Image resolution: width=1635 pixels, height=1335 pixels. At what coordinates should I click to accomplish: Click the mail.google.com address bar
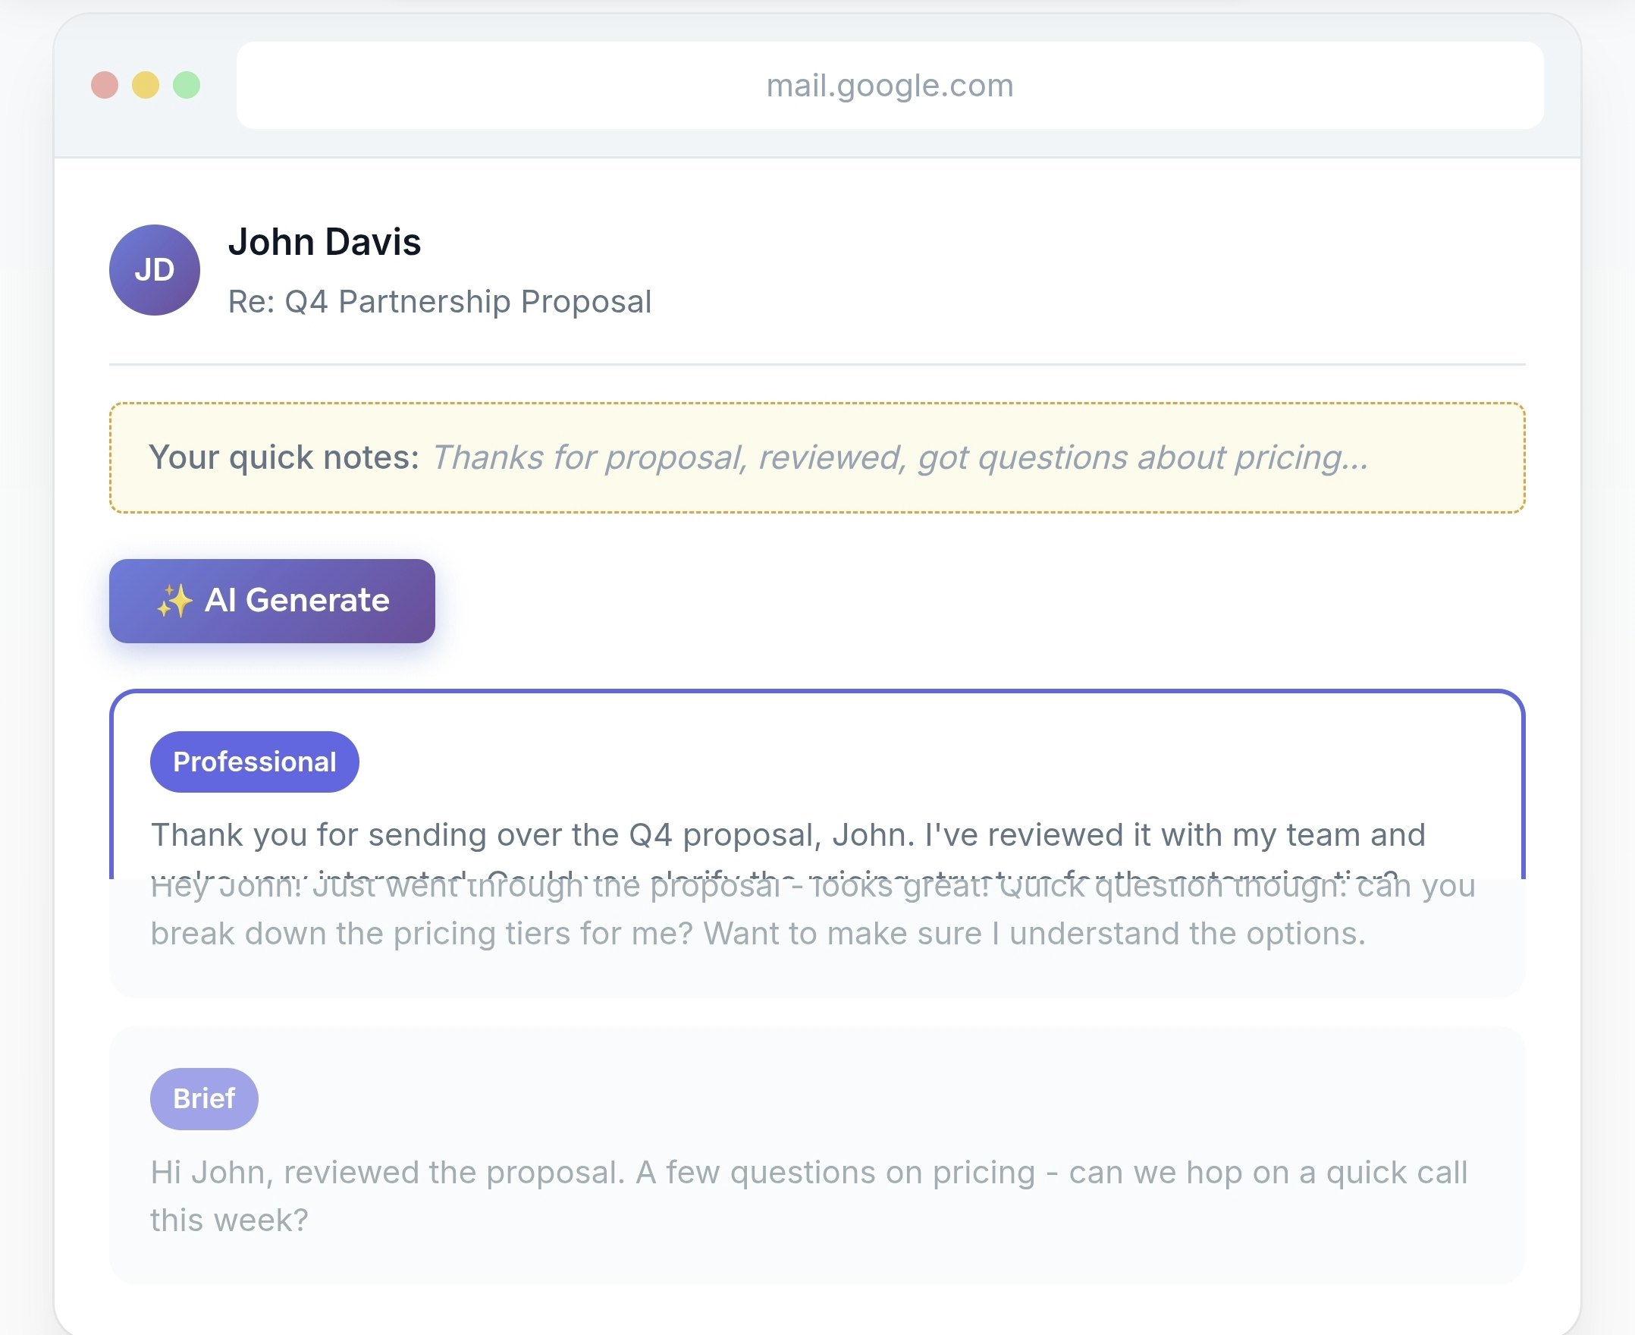[x=889, y=86]
